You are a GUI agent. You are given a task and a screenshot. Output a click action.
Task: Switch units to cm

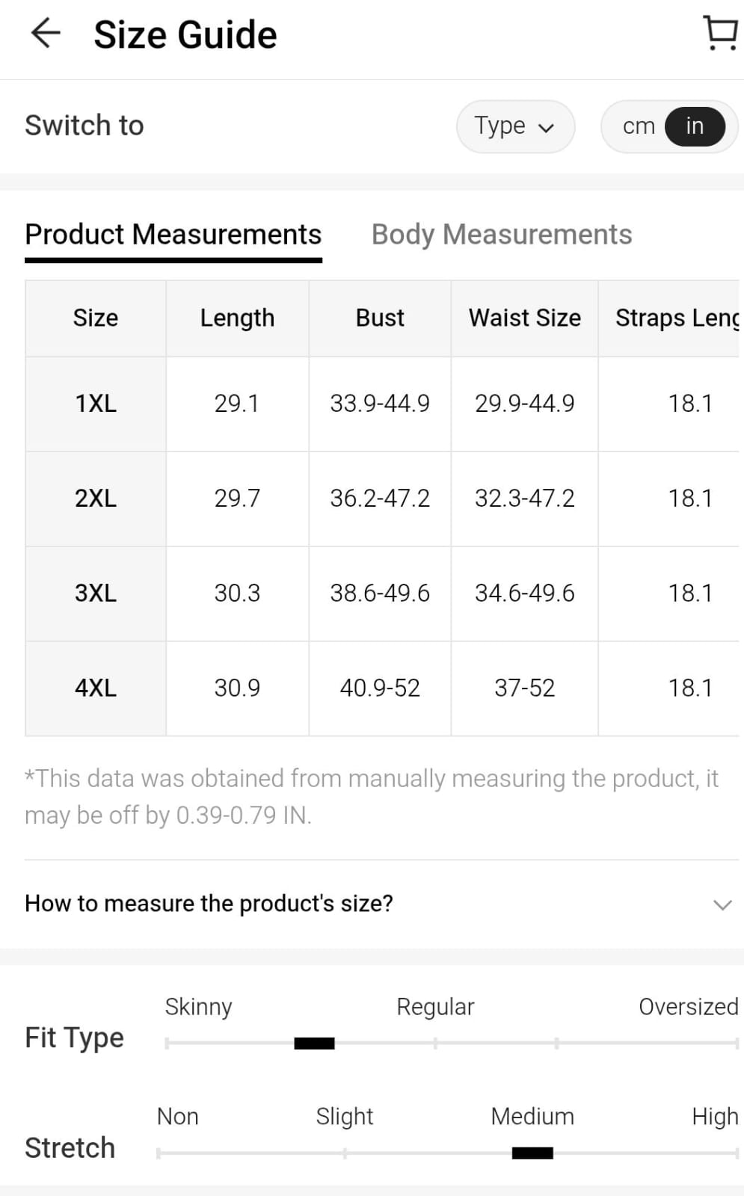pyautogui.click(x=638, y=126)
